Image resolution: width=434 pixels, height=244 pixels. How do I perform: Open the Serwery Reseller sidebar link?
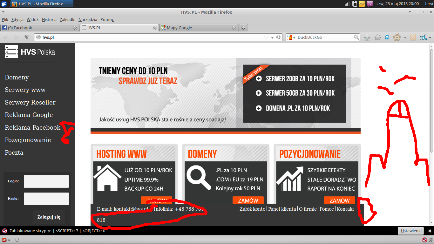coord(30,102)
